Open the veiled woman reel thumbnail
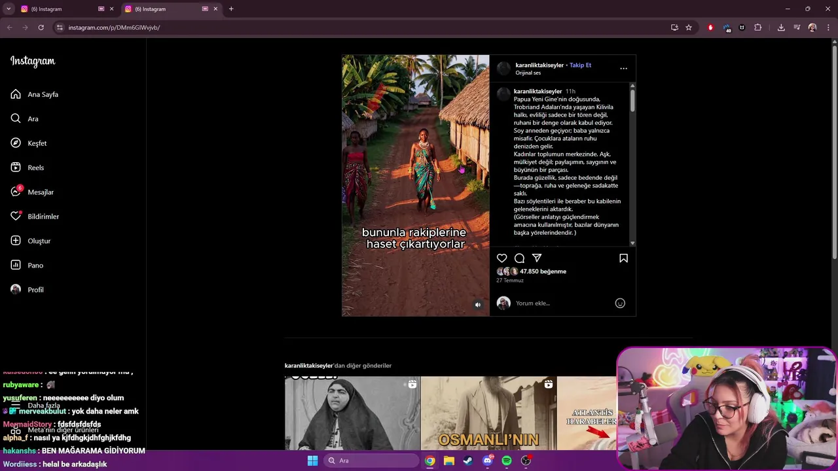 coord(352,413)
